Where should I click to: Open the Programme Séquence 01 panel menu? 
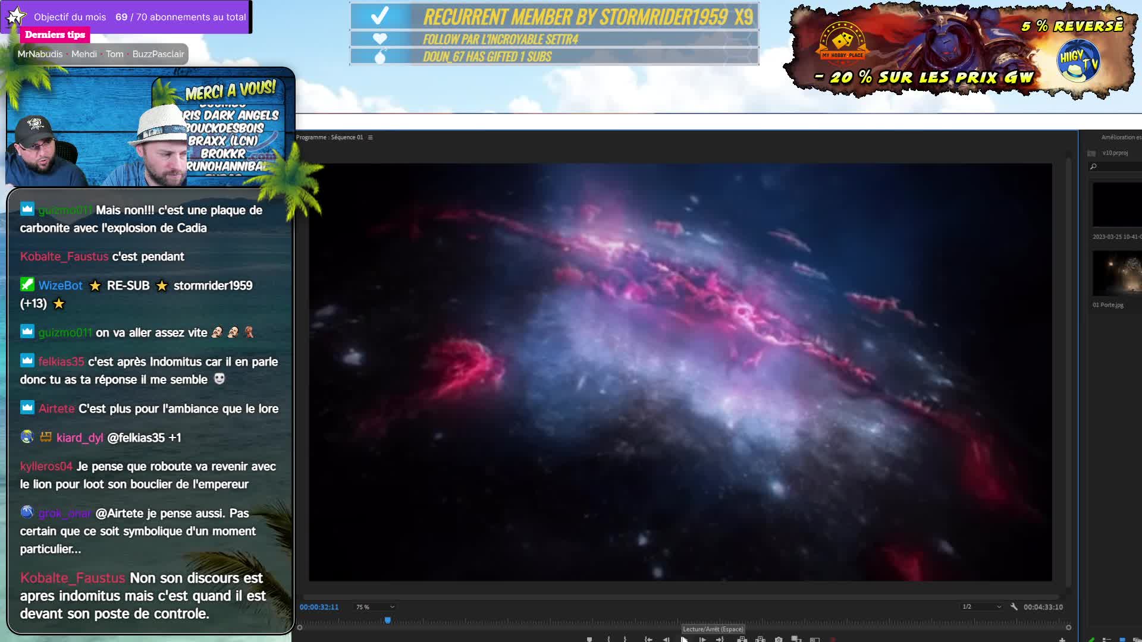pyautogui.click(x=370, y=137)
